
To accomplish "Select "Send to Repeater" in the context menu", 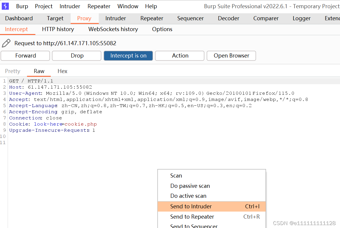I will click(192, 217).
